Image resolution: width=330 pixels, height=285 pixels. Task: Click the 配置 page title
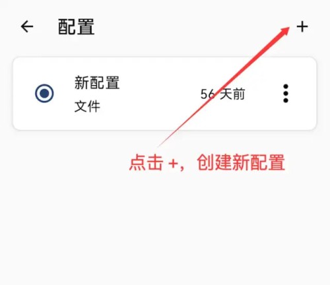point(77,27)
